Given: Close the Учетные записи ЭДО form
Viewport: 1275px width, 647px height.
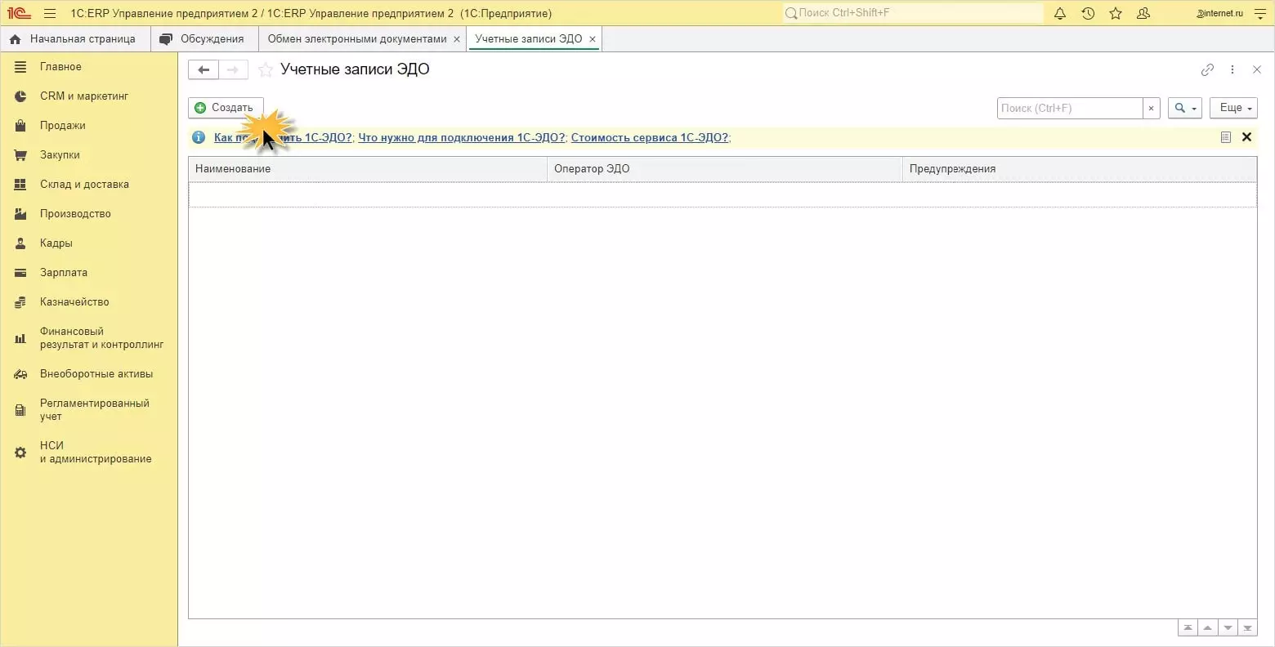Looking at the screenshot, I should [1257, 70].
